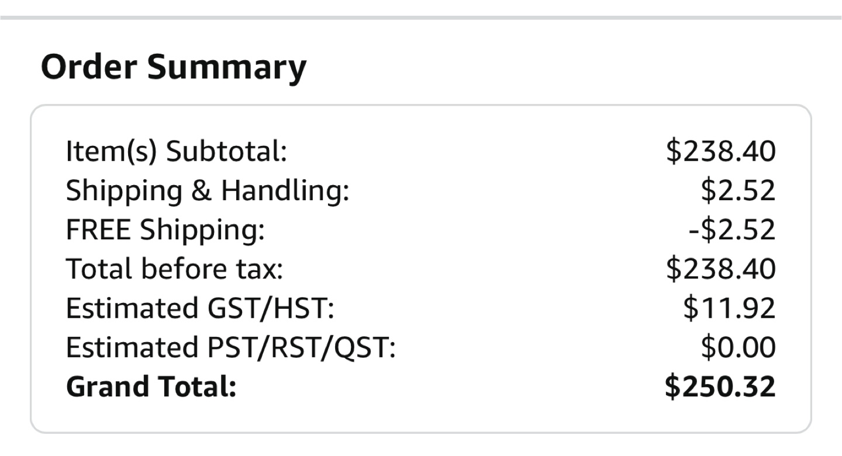Select the bold $250.32 Grand Total amount
Screen dimensions: 842x456
coord(720,387)
